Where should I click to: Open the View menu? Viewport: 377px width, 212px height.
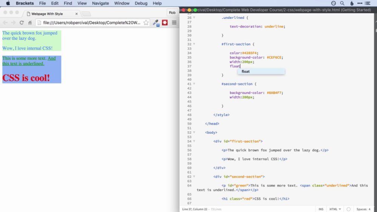(x=82, y=3)
